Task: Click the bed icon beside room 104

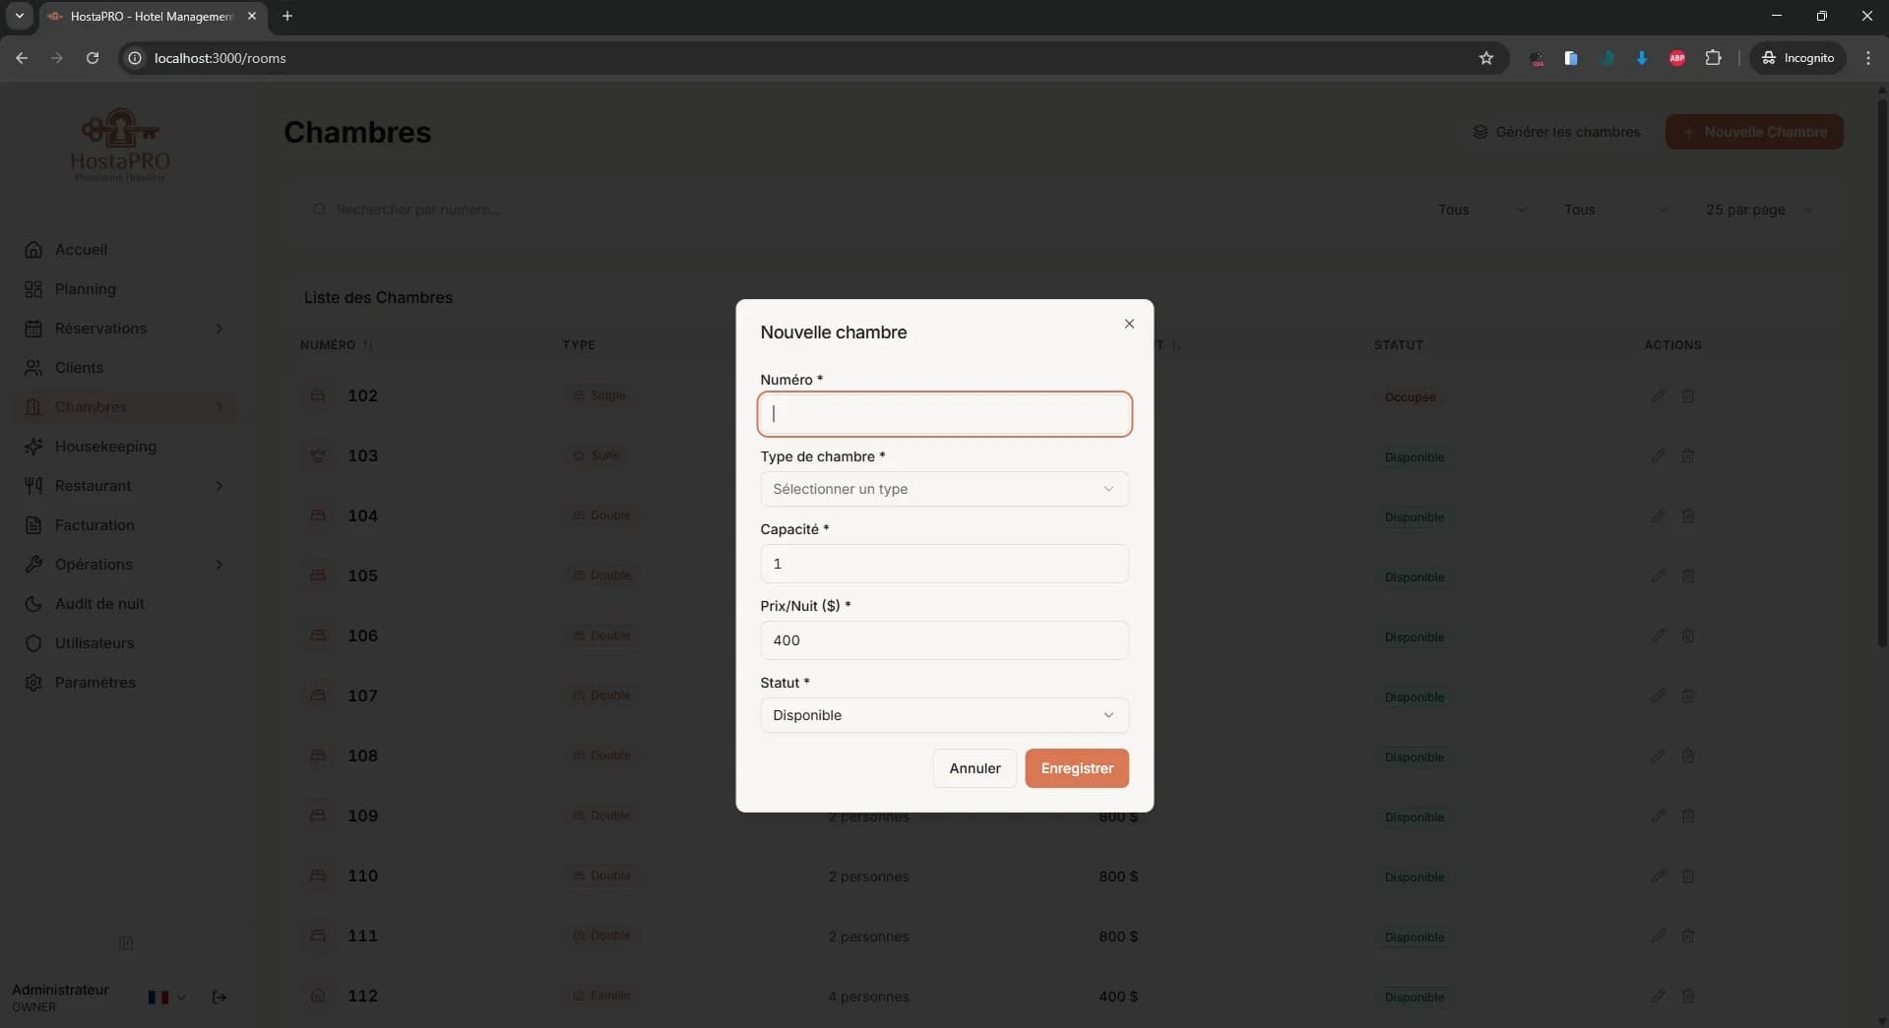Action: (x=318, y=515)
